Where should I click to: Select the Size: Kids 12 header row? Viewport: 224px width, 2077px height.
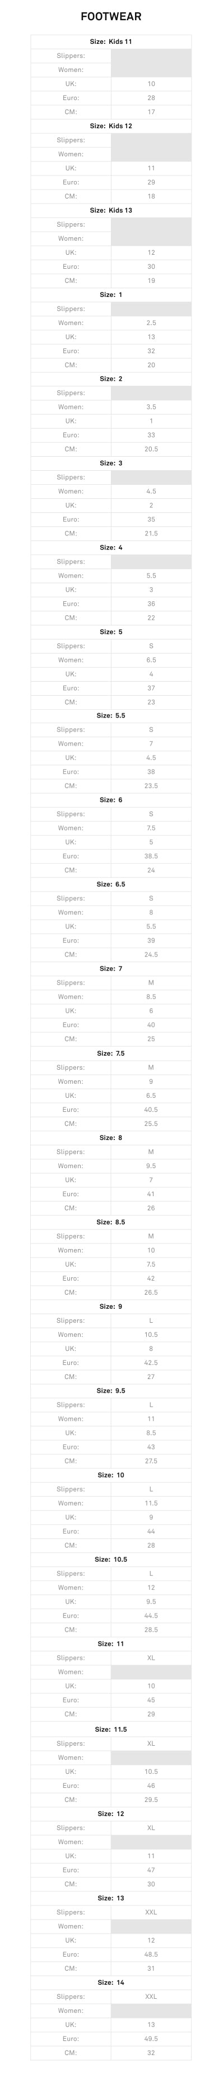[x=111, y=126]
